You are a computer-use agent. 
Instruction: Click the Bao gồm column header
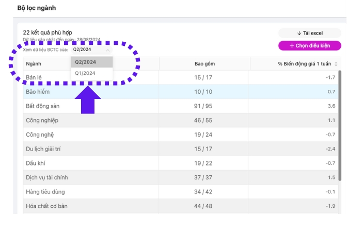pyautogui.click(x=204, y=64)
